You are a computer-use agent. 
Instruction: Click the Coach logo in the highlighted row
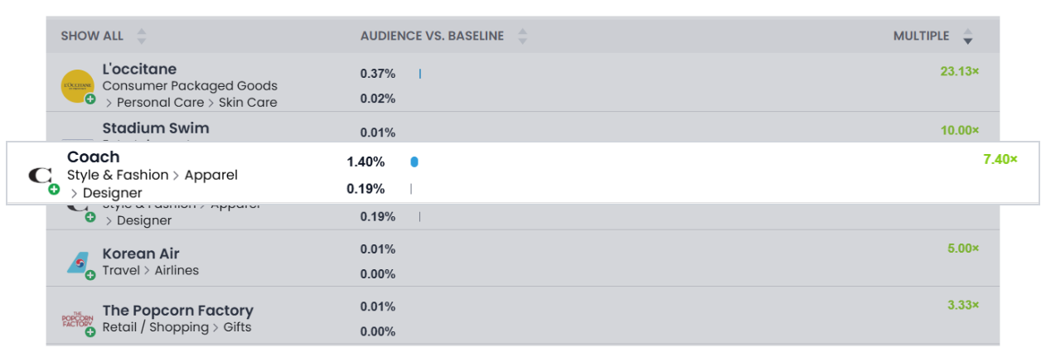[x=40, y=175]
